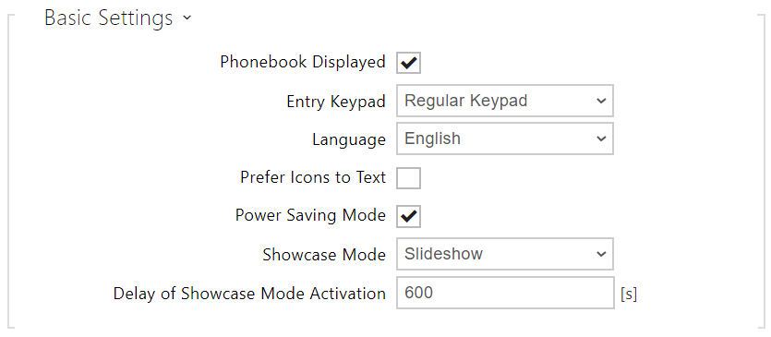Open the Language dropdown showing English
The width and height of the screenshot is (771, 337).
(505, 138)
